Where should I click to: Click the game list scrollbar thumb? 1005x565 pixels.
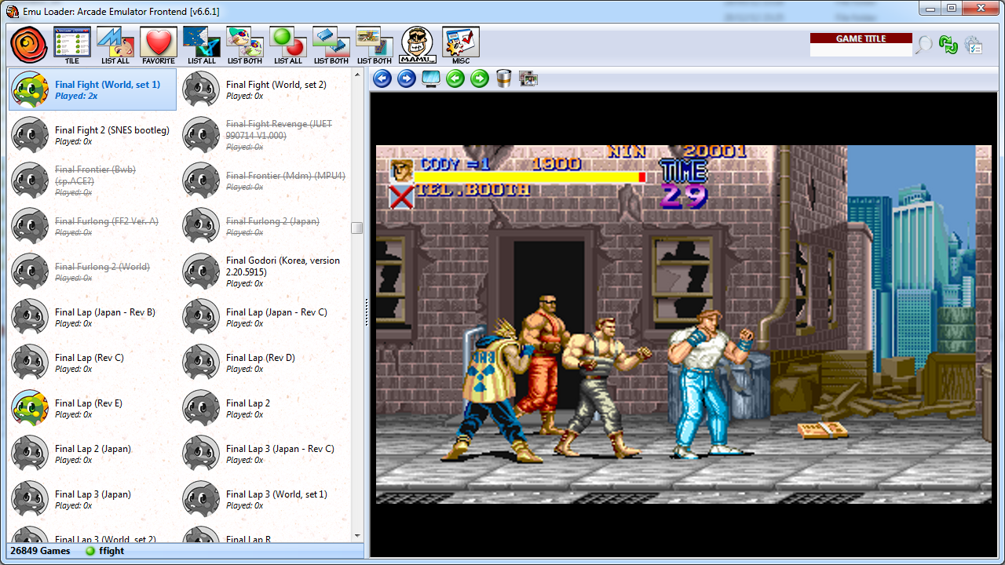(x=357, y=228)
